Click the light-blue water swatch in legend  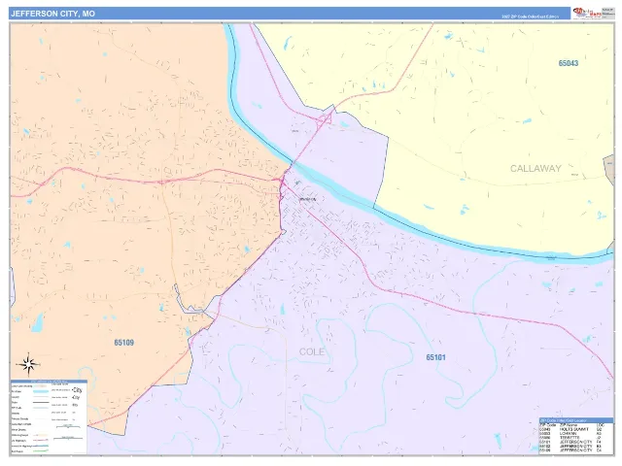coord(40,391)
